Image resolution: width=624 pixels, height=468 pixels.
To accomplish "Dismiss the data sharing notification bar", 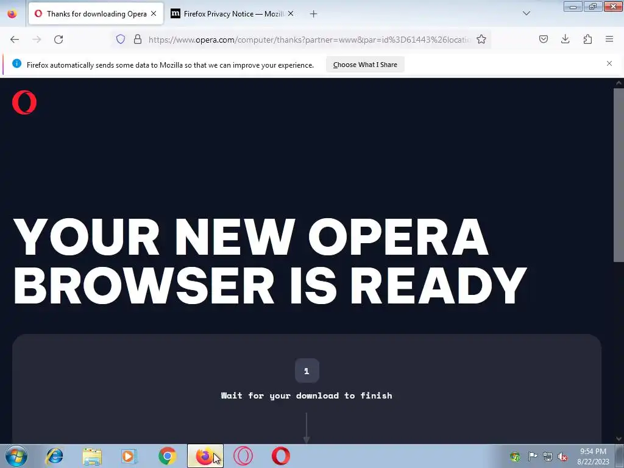I will click(609, 63).
